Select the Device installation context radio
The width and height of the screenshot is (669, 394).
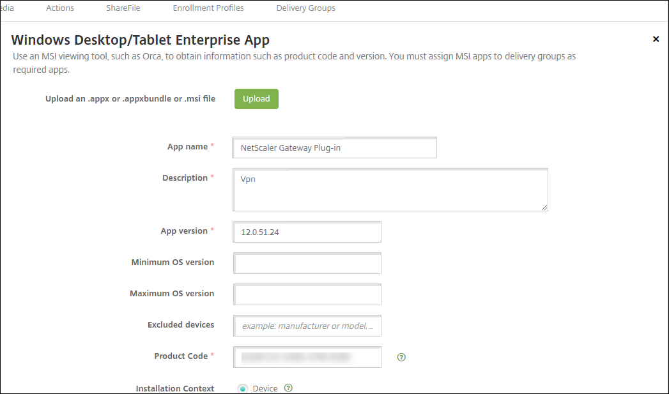click(x=243, y=388)
